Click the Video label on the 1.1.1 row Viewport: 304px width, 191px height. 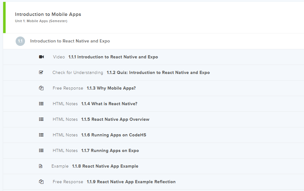59,57
